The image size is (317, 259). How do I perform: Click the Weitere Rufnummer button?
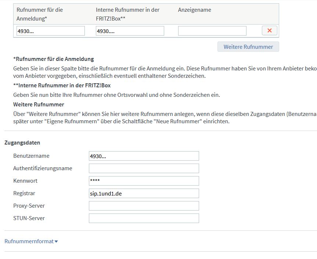point(248,47)
